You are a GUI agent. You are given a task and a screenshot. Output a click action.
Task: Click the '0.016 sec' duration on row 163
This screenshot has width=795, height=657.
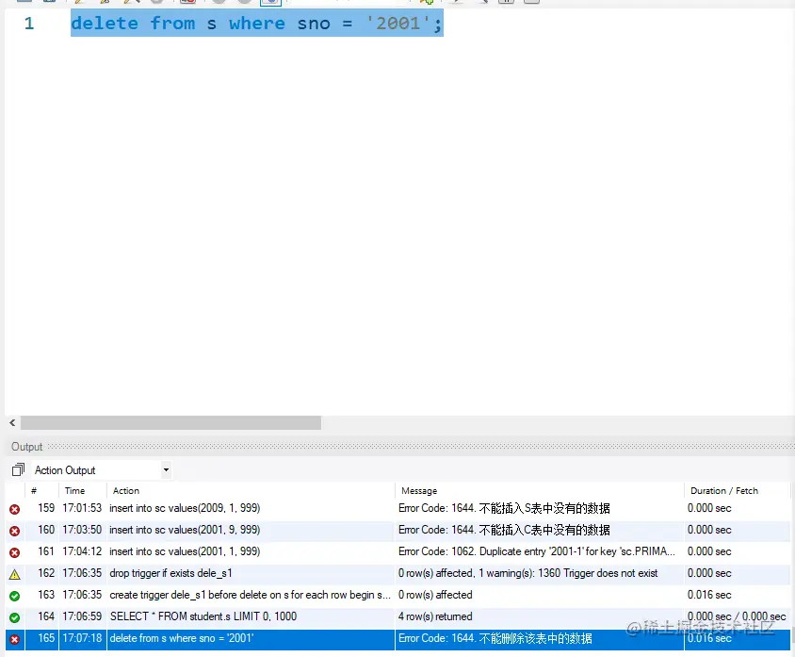click(x=709, y=595)
